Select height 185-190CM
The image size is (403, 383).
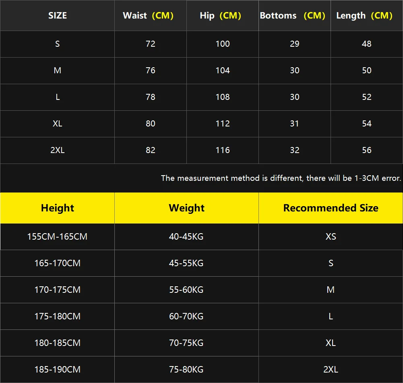pyautogui.click(x=58, y=370)
